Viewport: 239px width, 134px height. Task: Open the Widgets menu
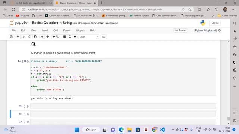[x=80, y=31]
